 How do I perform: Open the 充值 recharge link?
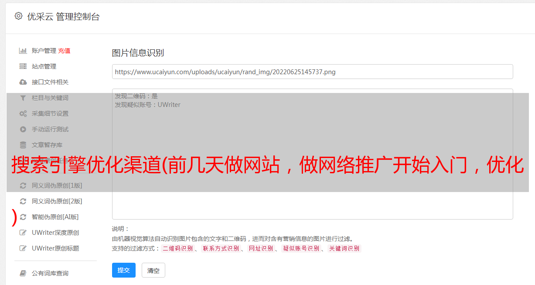coord(64,51)
